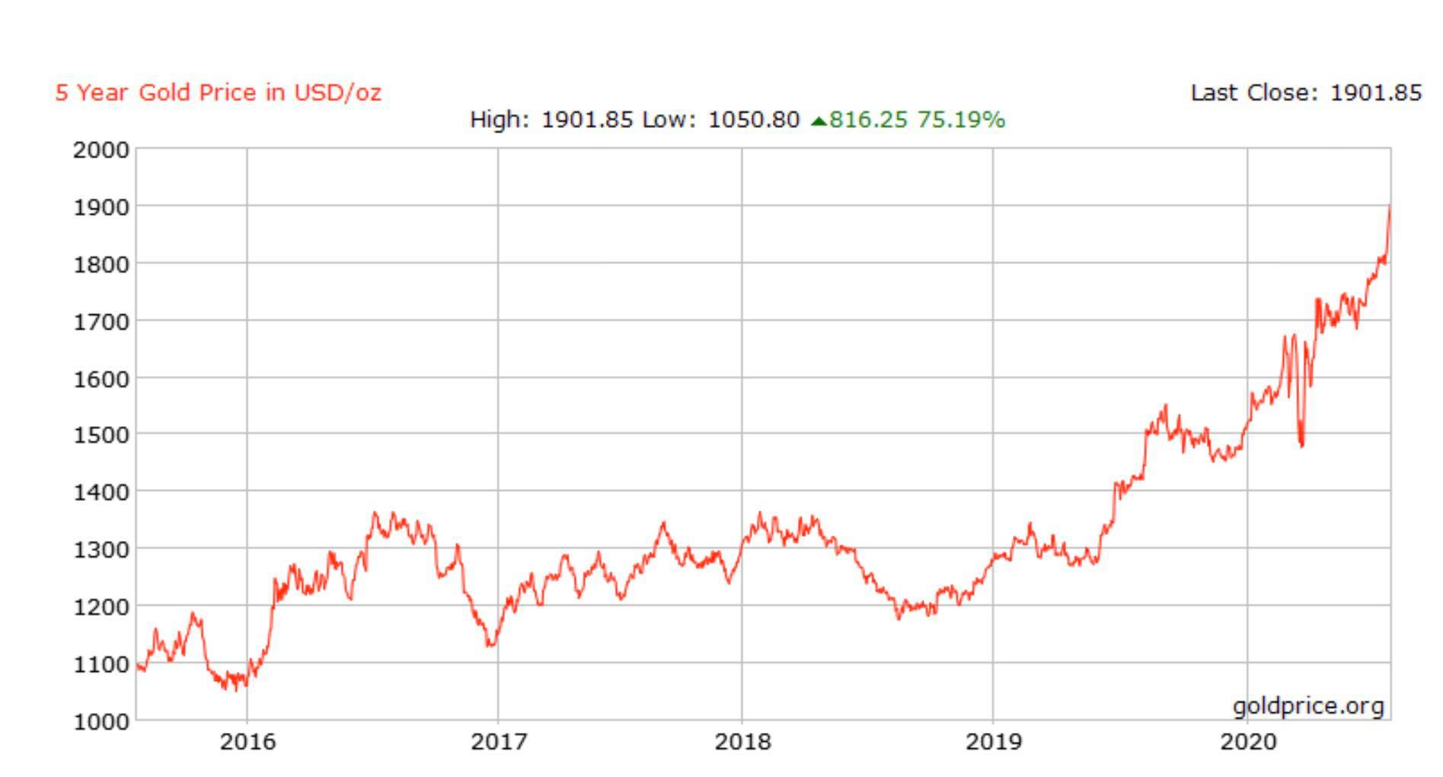Select the 2017 label on the time axis
This screenshot has height=777, width=1443.
point(498,741)
